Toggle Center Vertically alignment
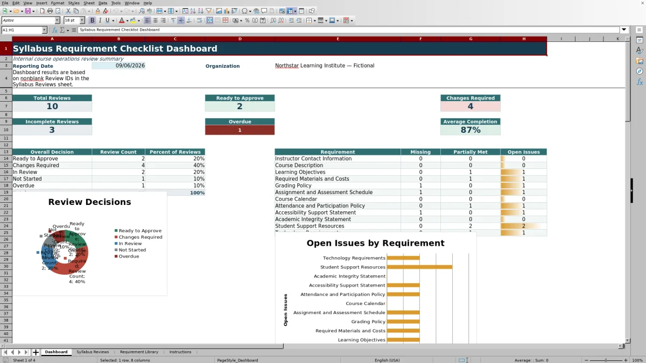The image size is (646, 363). 181,20
